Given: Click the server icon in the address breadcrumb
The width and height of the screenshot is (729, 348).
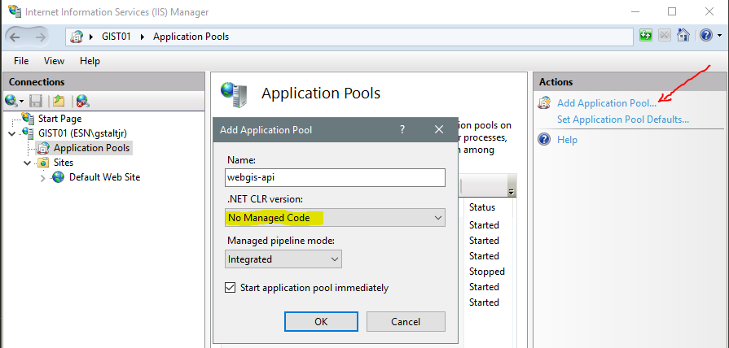Looking at the screenshot, I should (x=77, y=37).
